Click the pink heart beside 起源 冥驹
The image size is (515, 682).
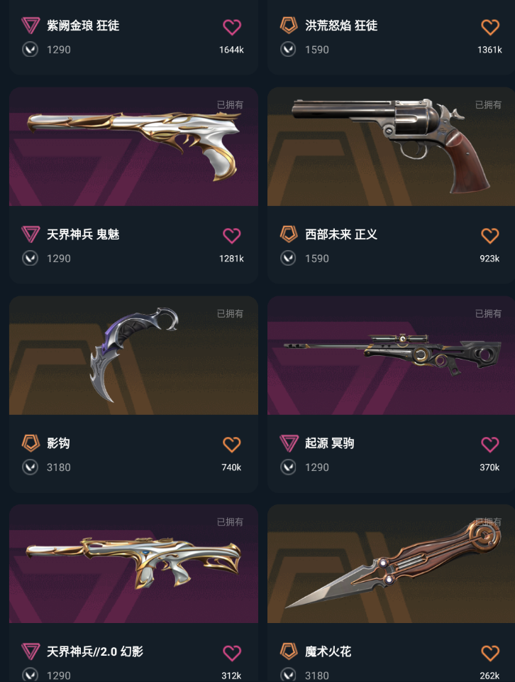click(489, 445)
